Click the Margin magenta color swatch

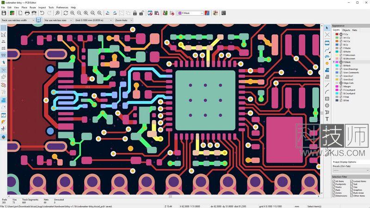[x=337, y=87]
